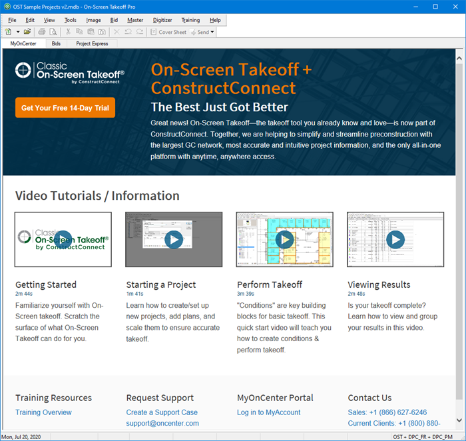
Task: Click the support@oncenter.com email link
Action: click(162, 423)
